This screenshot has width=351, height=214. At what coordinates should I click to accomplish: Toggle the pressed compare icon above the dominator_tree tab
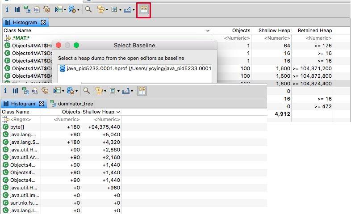click(x=142, y=91)
